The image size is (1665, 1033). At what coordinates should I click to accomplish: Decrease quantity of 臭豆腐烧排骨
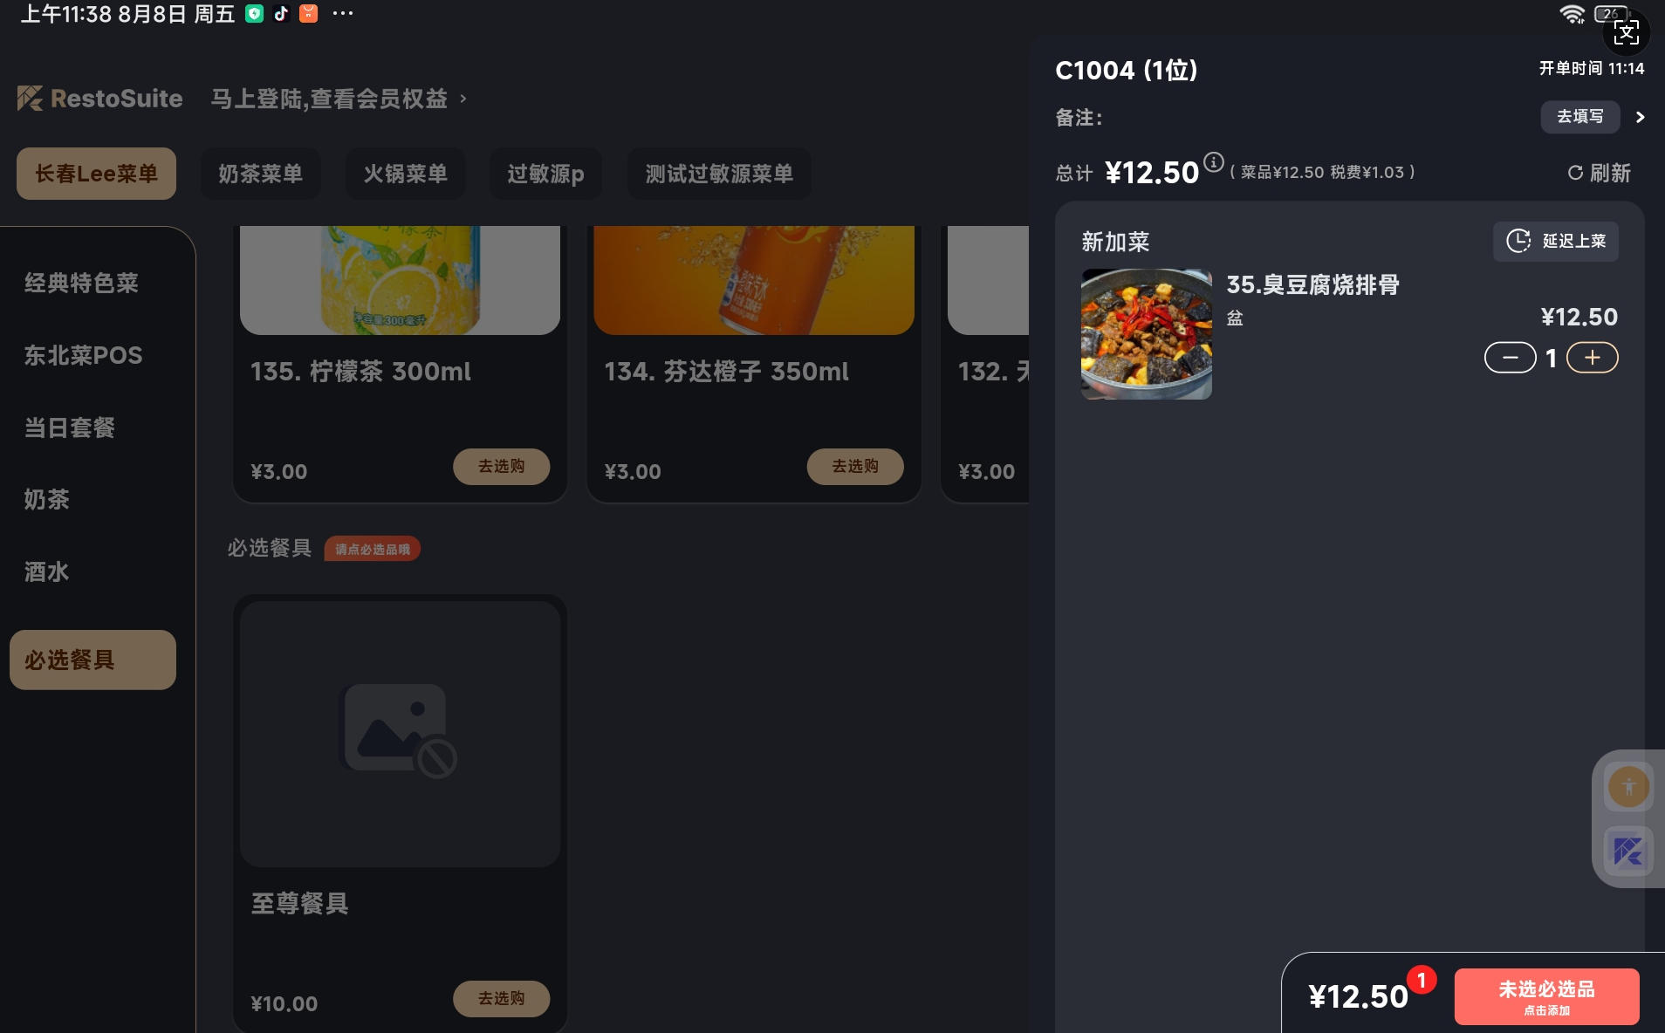point(1510,358)
